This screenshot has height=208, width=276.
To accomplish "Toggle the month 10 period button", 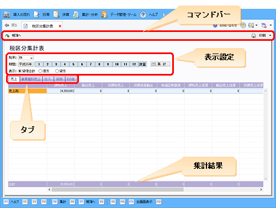I will coord(116,64).
